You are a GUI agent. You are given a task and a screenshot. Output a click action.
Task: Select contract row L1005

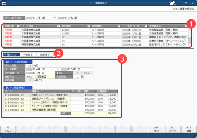pyautogui.click(x=96, y=30)
